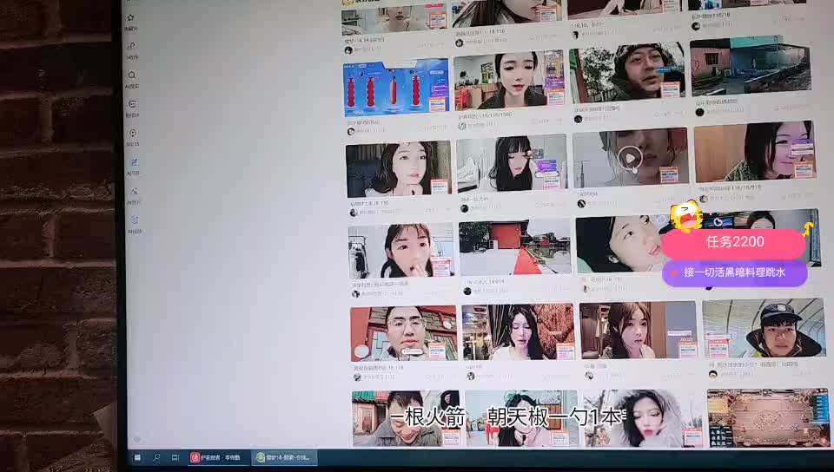Click the magnifier search icon in the sidebar
Viewport: 834px width, 472px height.
[x=132, y=75]
